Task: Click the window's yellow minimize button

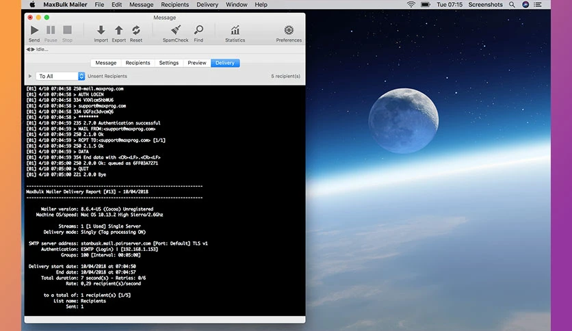Action: (38, 18)
